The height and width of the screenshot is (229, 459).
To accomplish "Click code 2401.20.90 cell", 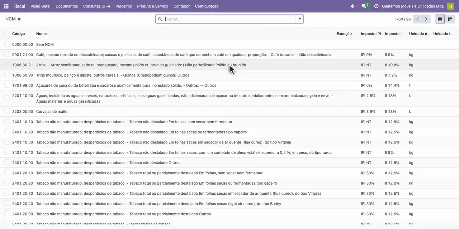I will coord(22,214).
